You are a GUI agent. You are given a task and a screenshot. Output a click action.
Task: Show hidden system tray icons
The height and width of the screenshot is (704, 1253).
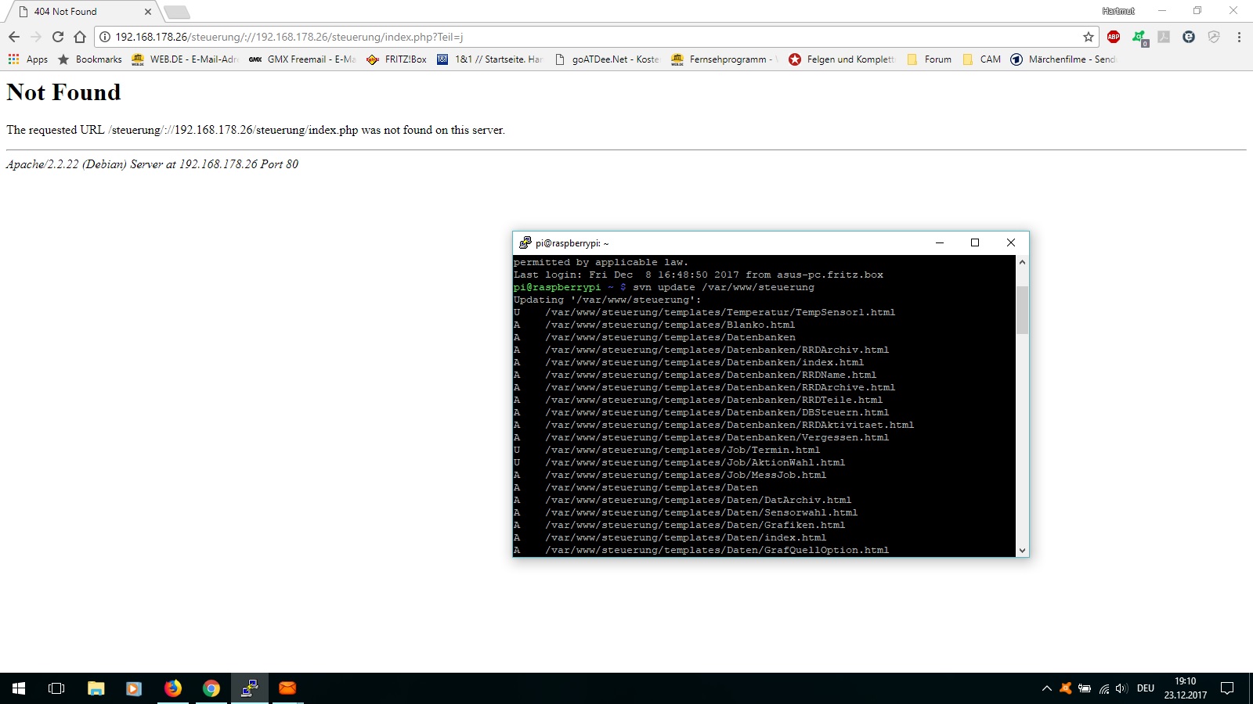(1046, 688)
